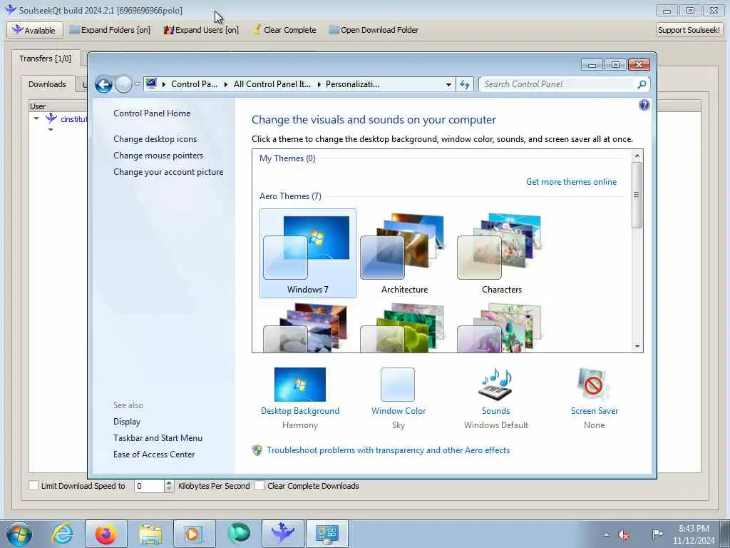The height and width of the screenshot is (548, 730).
Task: Click the Action Center flag tray icon
Action: [657, 534]
